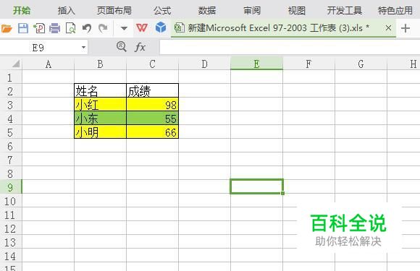Click the blue cube icon
Screen dimensions: 420x271
[161, 27]
